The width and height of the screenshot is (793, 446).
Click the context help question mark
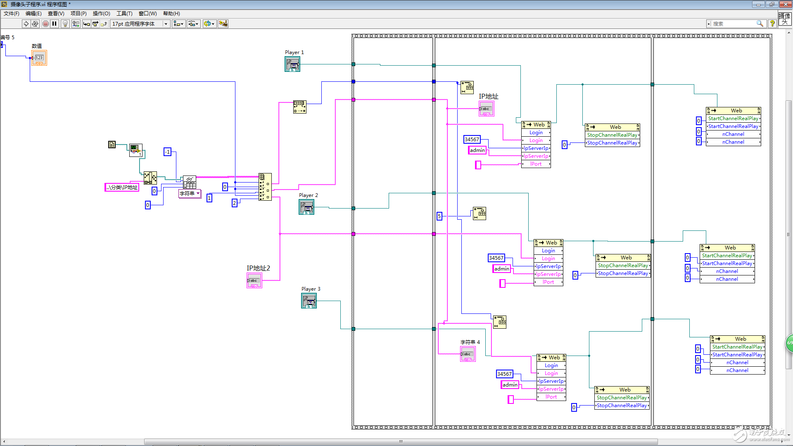coord(772,24)
